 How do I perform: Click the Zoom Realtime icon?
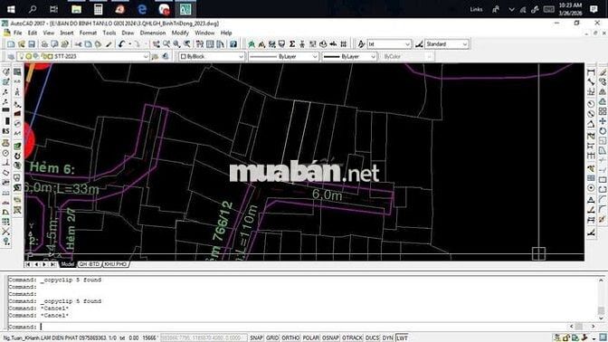tap(166, 44)
